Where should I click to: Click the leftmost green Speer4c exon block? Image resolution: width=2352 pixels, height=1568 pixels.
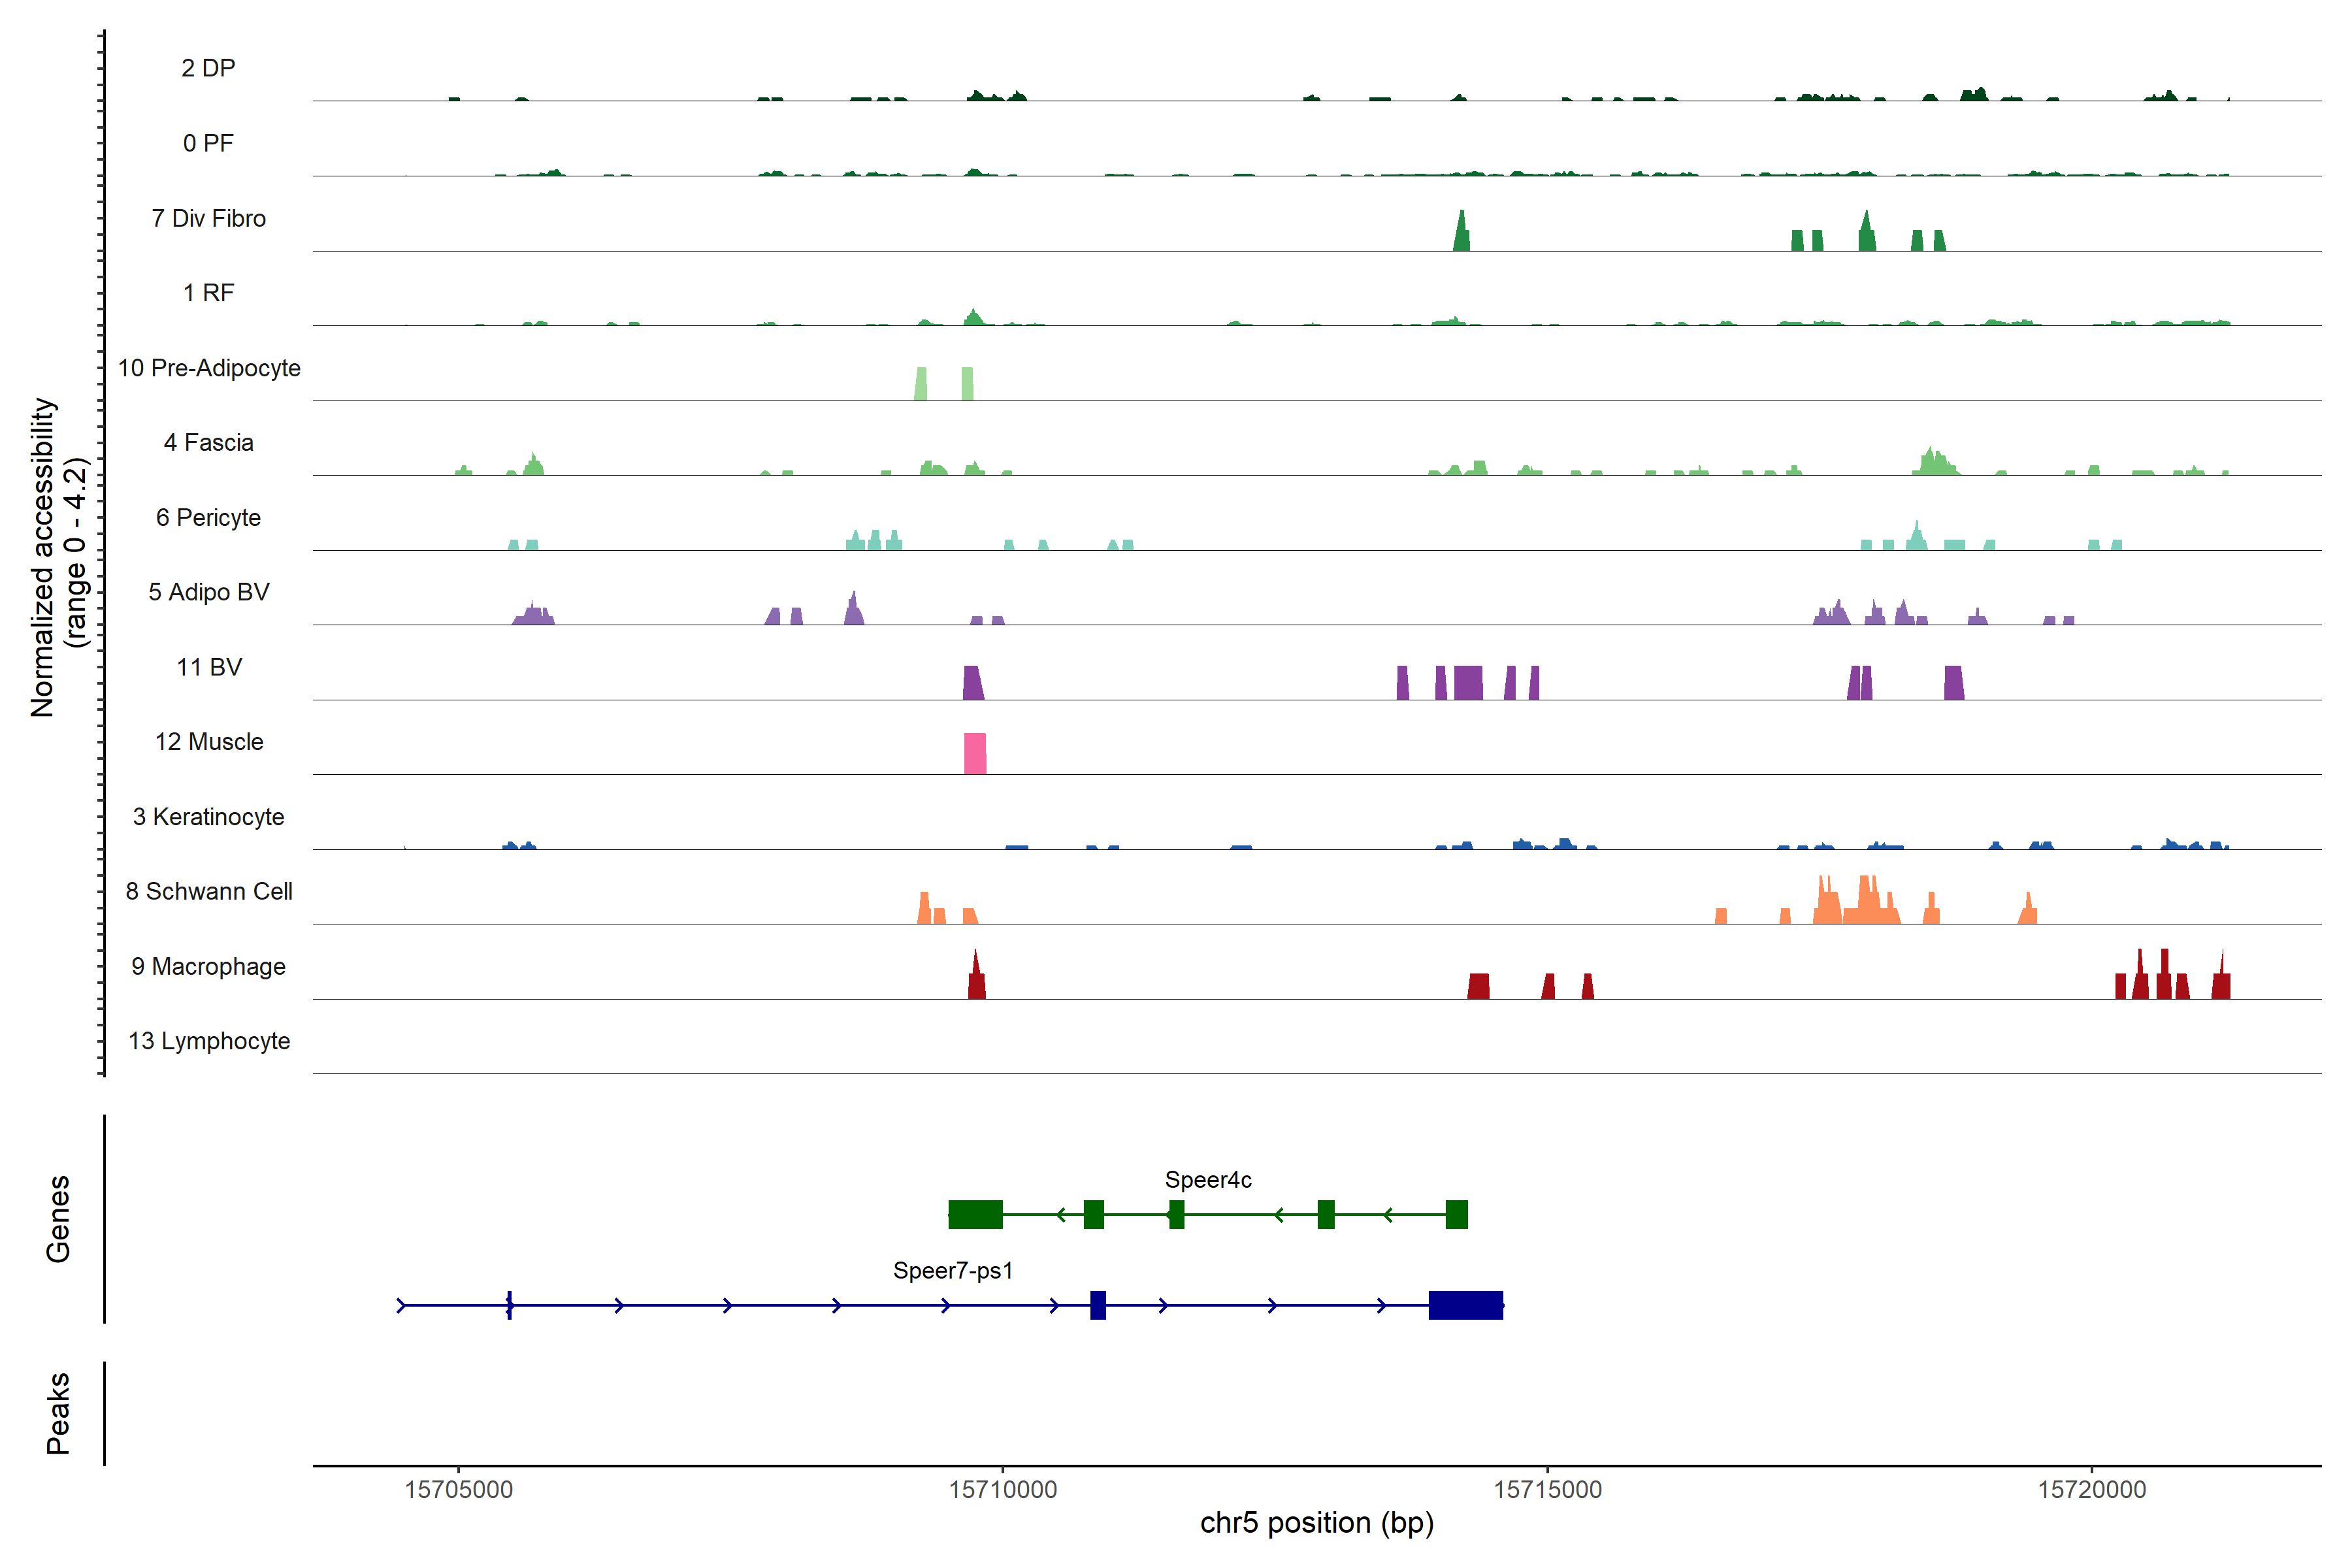tap(975, 1214)
